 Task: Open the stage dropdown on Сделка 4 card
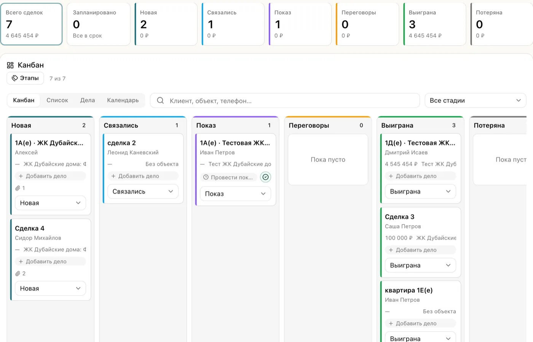(50, 288)
